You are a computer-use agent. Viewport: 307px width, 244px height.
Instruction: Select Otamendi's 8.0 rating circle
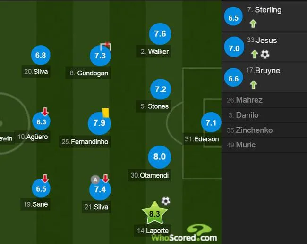pyautogui.click(x=159, y=157)
